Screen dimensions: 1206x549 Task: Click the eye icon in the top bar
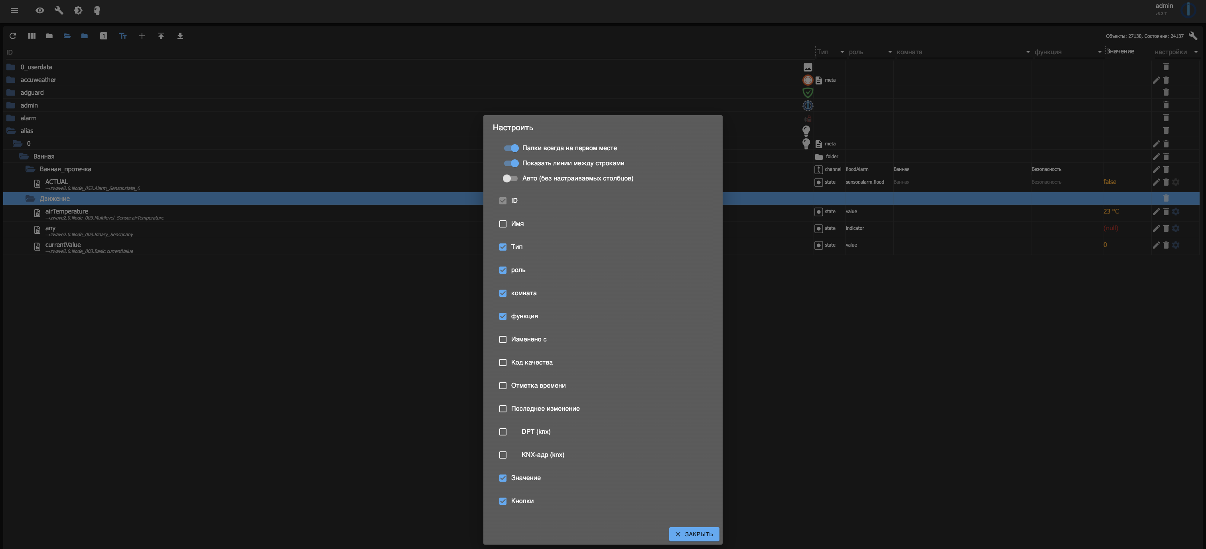click(39, 10)
